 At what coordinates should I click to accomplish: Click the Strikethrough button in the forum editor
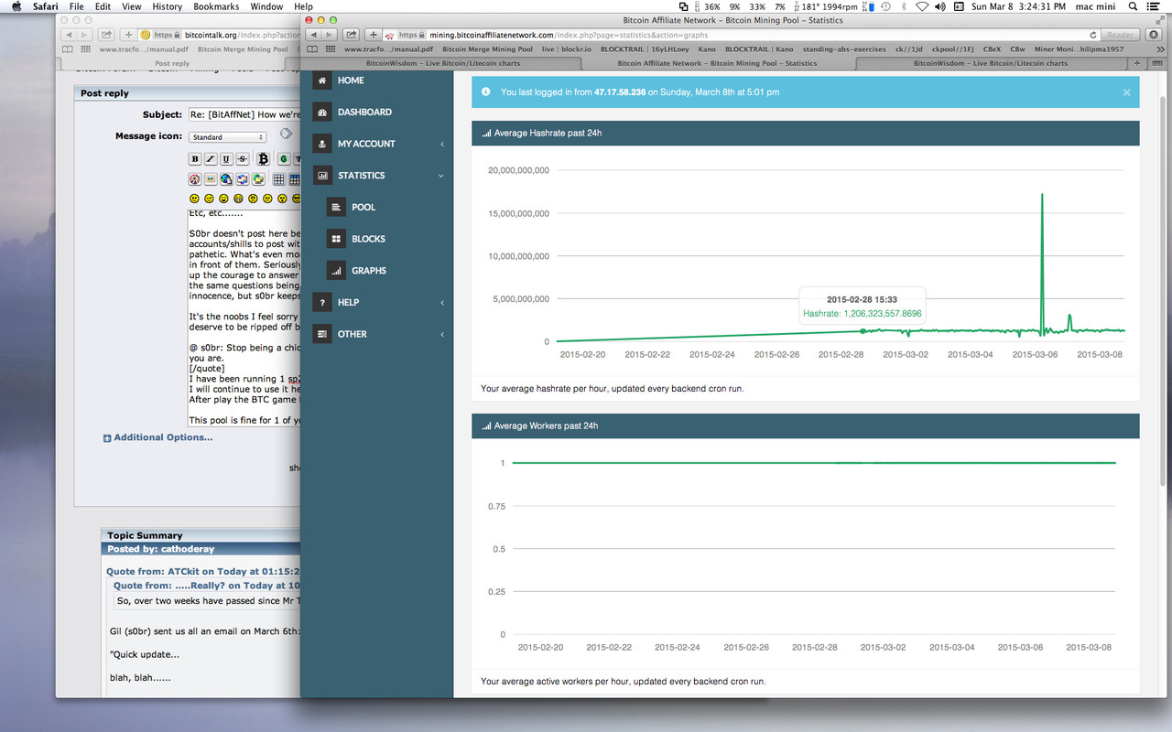tap(243, 159)
